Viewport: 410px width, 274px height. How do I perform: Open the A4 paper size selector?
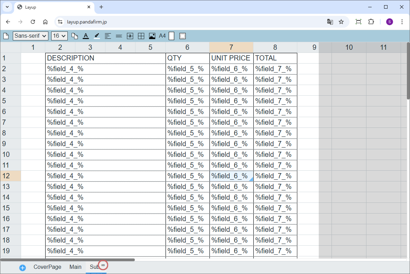pos(162,36)
